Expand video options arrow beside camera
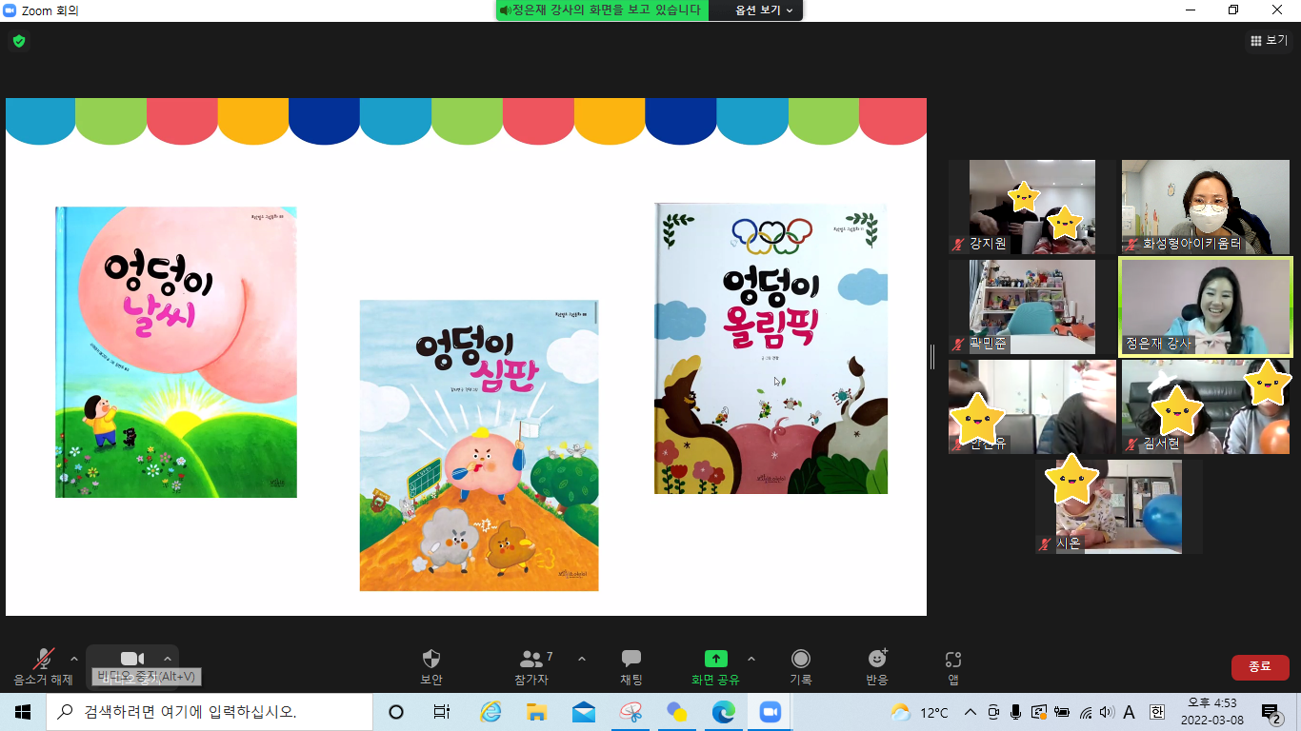This screenshot has height=731, width=1301. 168,658
